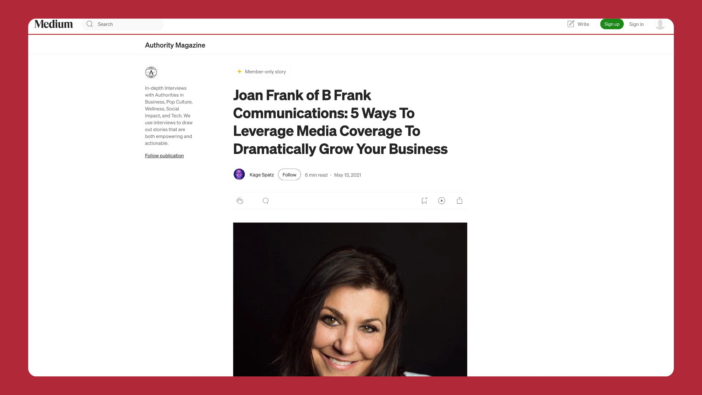Click the Follow publication link
Screen dimensions: 702x395
point(164,155)
